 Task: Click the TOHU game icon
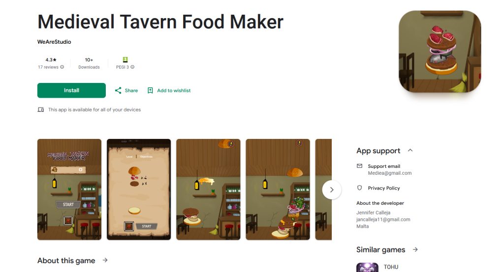click(x=367, y=267)
